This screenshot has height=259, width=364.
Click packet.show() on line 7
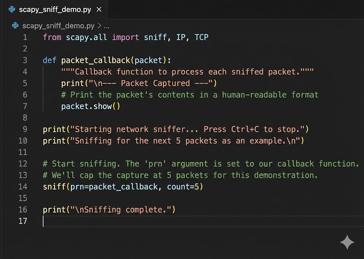(90, 106)
